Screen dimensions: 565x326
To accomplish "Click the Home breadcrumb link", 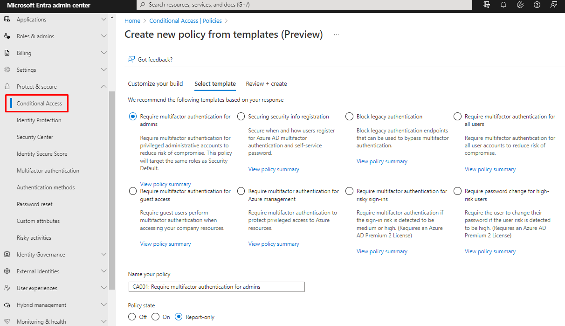I will point(132,21).
